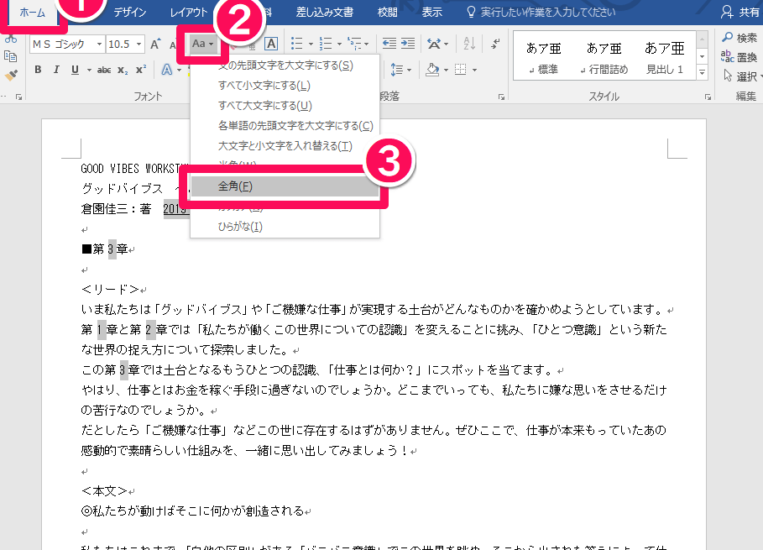Click the line <リード> in the document
The width and height of the screenshot is (763, 550).
(111, 290)
